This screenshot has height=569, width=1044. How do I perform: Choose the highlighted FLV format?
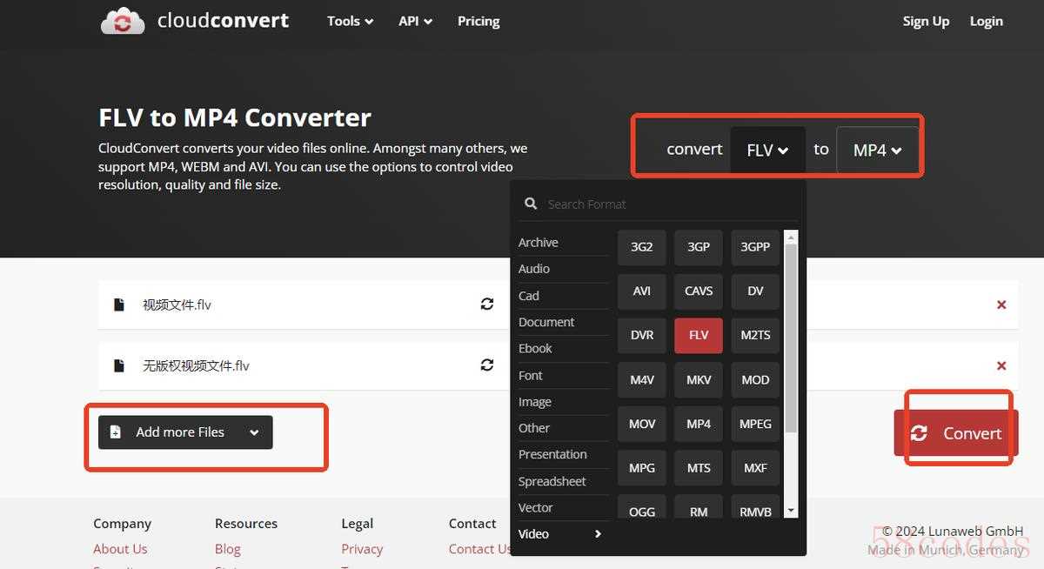point(699,336)
